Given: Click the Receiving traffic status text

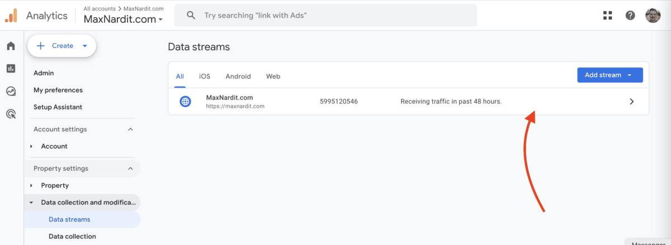Looking at the screenshot, I should pyautogui.click(x=451, y=102).
